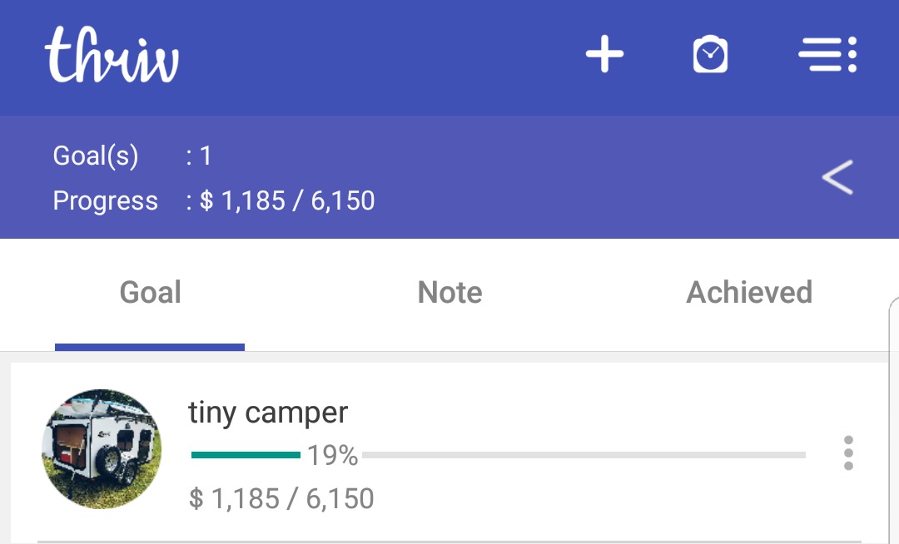The height and width of the screenshot is (544, 899).
Task: Click the thriv logo
Action: [x=112, y=56]
